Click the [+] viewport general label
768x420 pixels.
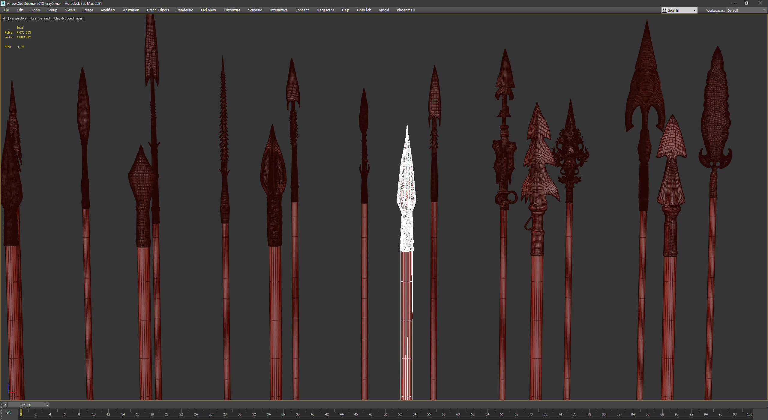point(4,18)
